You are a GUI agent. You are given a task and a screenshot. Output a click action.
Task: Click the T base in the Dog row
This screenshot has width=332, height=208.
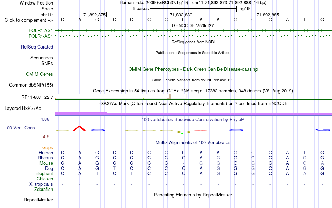(114, 169)
